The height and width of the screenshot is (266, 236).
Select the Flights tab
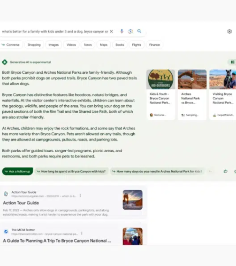[x=137, y=45]
